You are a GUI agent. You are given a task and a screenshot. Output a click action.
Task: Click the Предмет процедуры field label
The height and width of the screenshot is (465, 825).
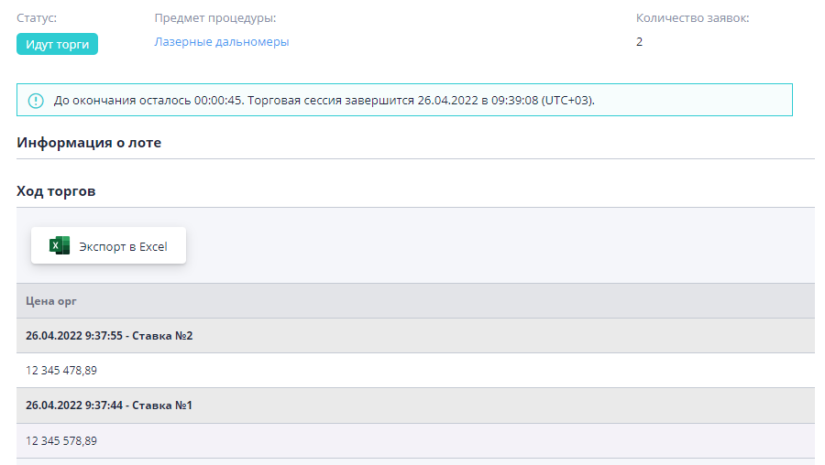215,18
